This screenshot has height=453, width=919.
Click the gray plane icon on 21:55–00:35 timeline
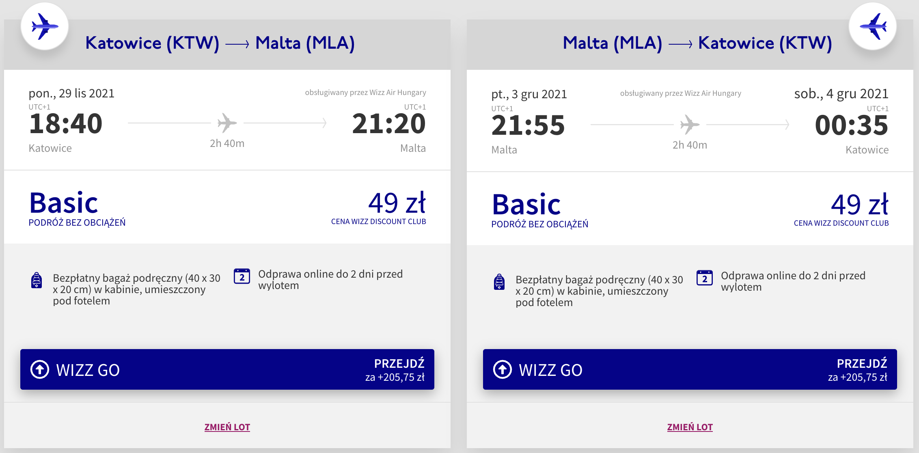pos(690,125)
